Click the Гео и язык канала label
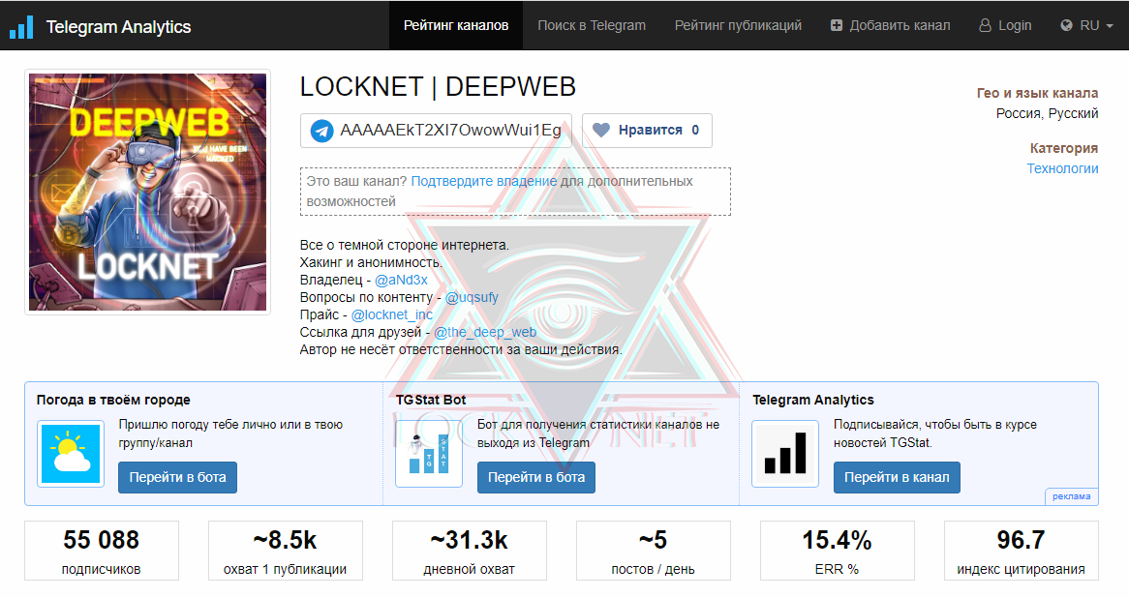This screenshot has height=598, width=1129. click(1037, 93)
